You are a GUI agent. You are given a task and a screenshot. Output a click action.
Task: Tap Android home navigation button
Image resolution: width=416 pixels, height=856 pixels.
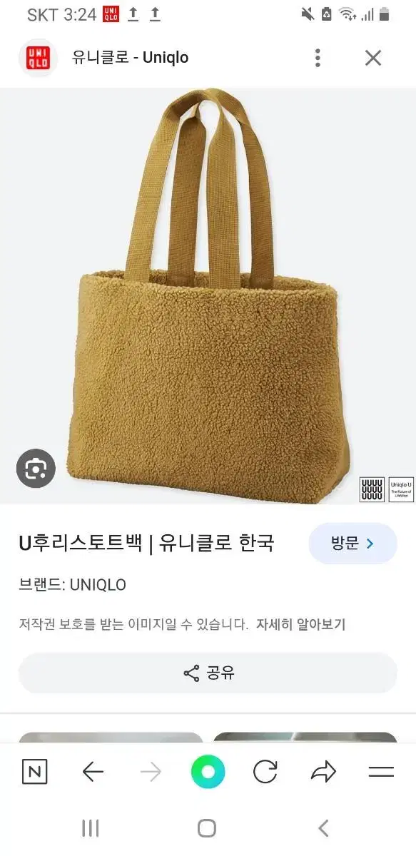(207, 828)
